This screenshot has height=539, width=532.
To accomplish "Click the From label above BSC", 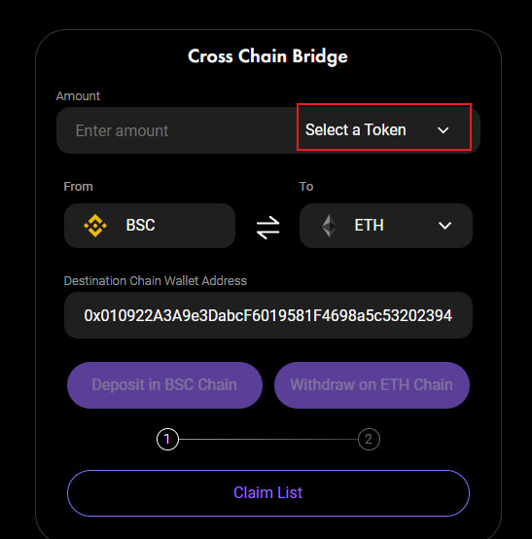I will [79, 186].
